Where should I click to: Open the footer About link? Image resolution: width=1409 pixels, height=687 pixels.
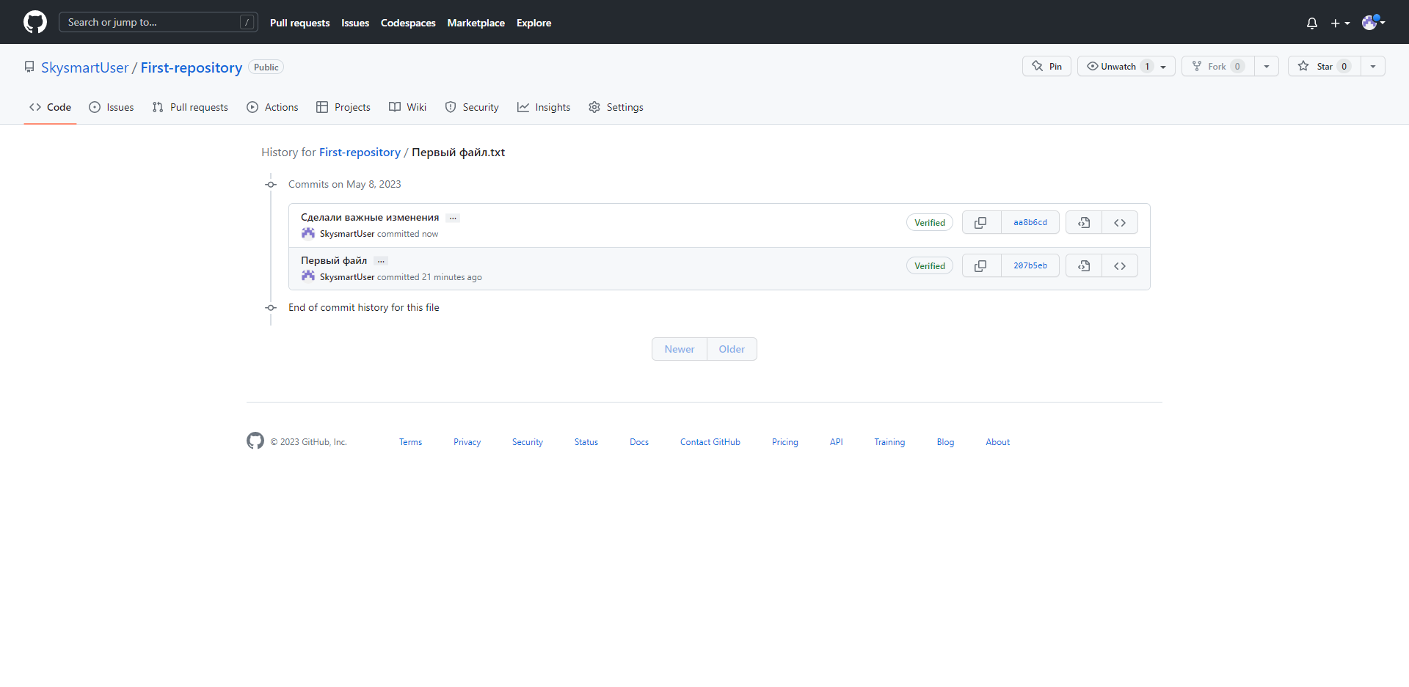click(x=998, y=442)
